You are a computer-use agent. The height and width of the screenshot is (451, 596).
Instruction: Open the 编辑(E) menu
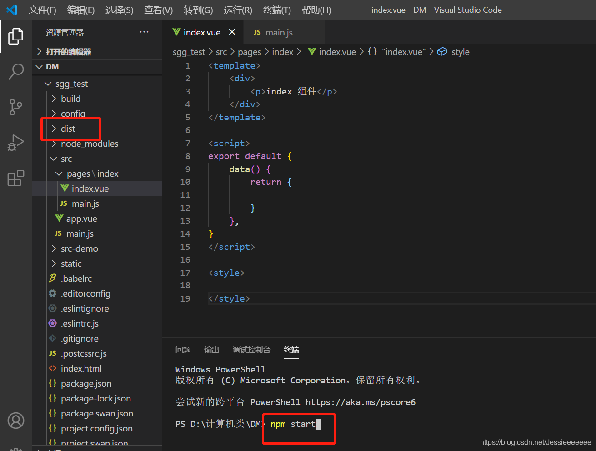tap(81, 10)
